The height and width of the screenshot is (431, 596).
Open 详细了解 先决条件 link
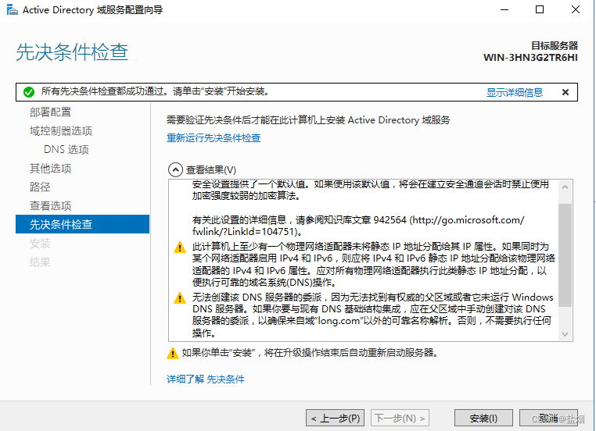pos(206,379)
